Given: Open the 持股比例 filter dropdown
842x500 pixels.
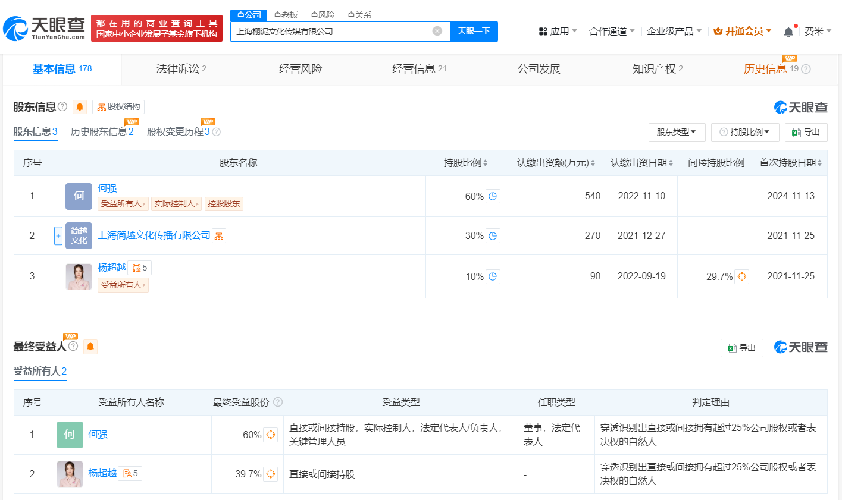Looking at the screenshot, I should click(x=744, y=132).
